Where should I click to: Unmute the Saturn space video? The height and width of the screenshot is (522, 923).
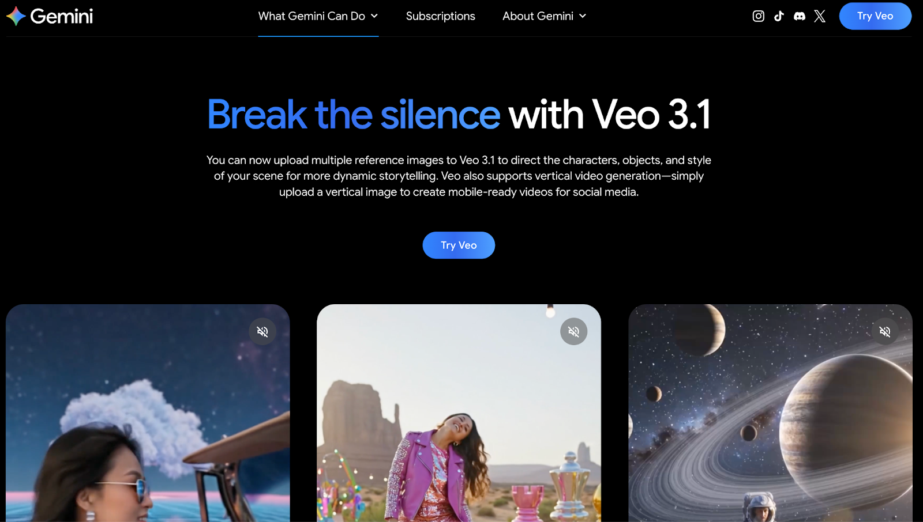click(885, 331)
